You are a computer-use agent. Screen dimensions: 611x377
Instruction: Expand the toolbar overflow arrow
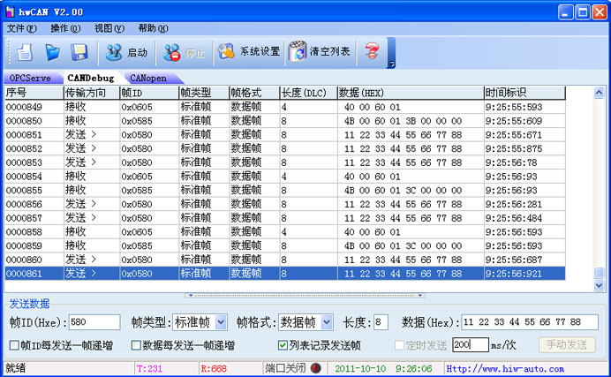392,64
